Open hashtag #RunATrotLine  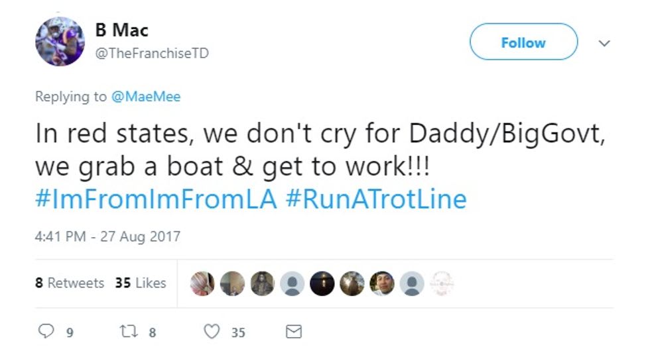(377, 199)
